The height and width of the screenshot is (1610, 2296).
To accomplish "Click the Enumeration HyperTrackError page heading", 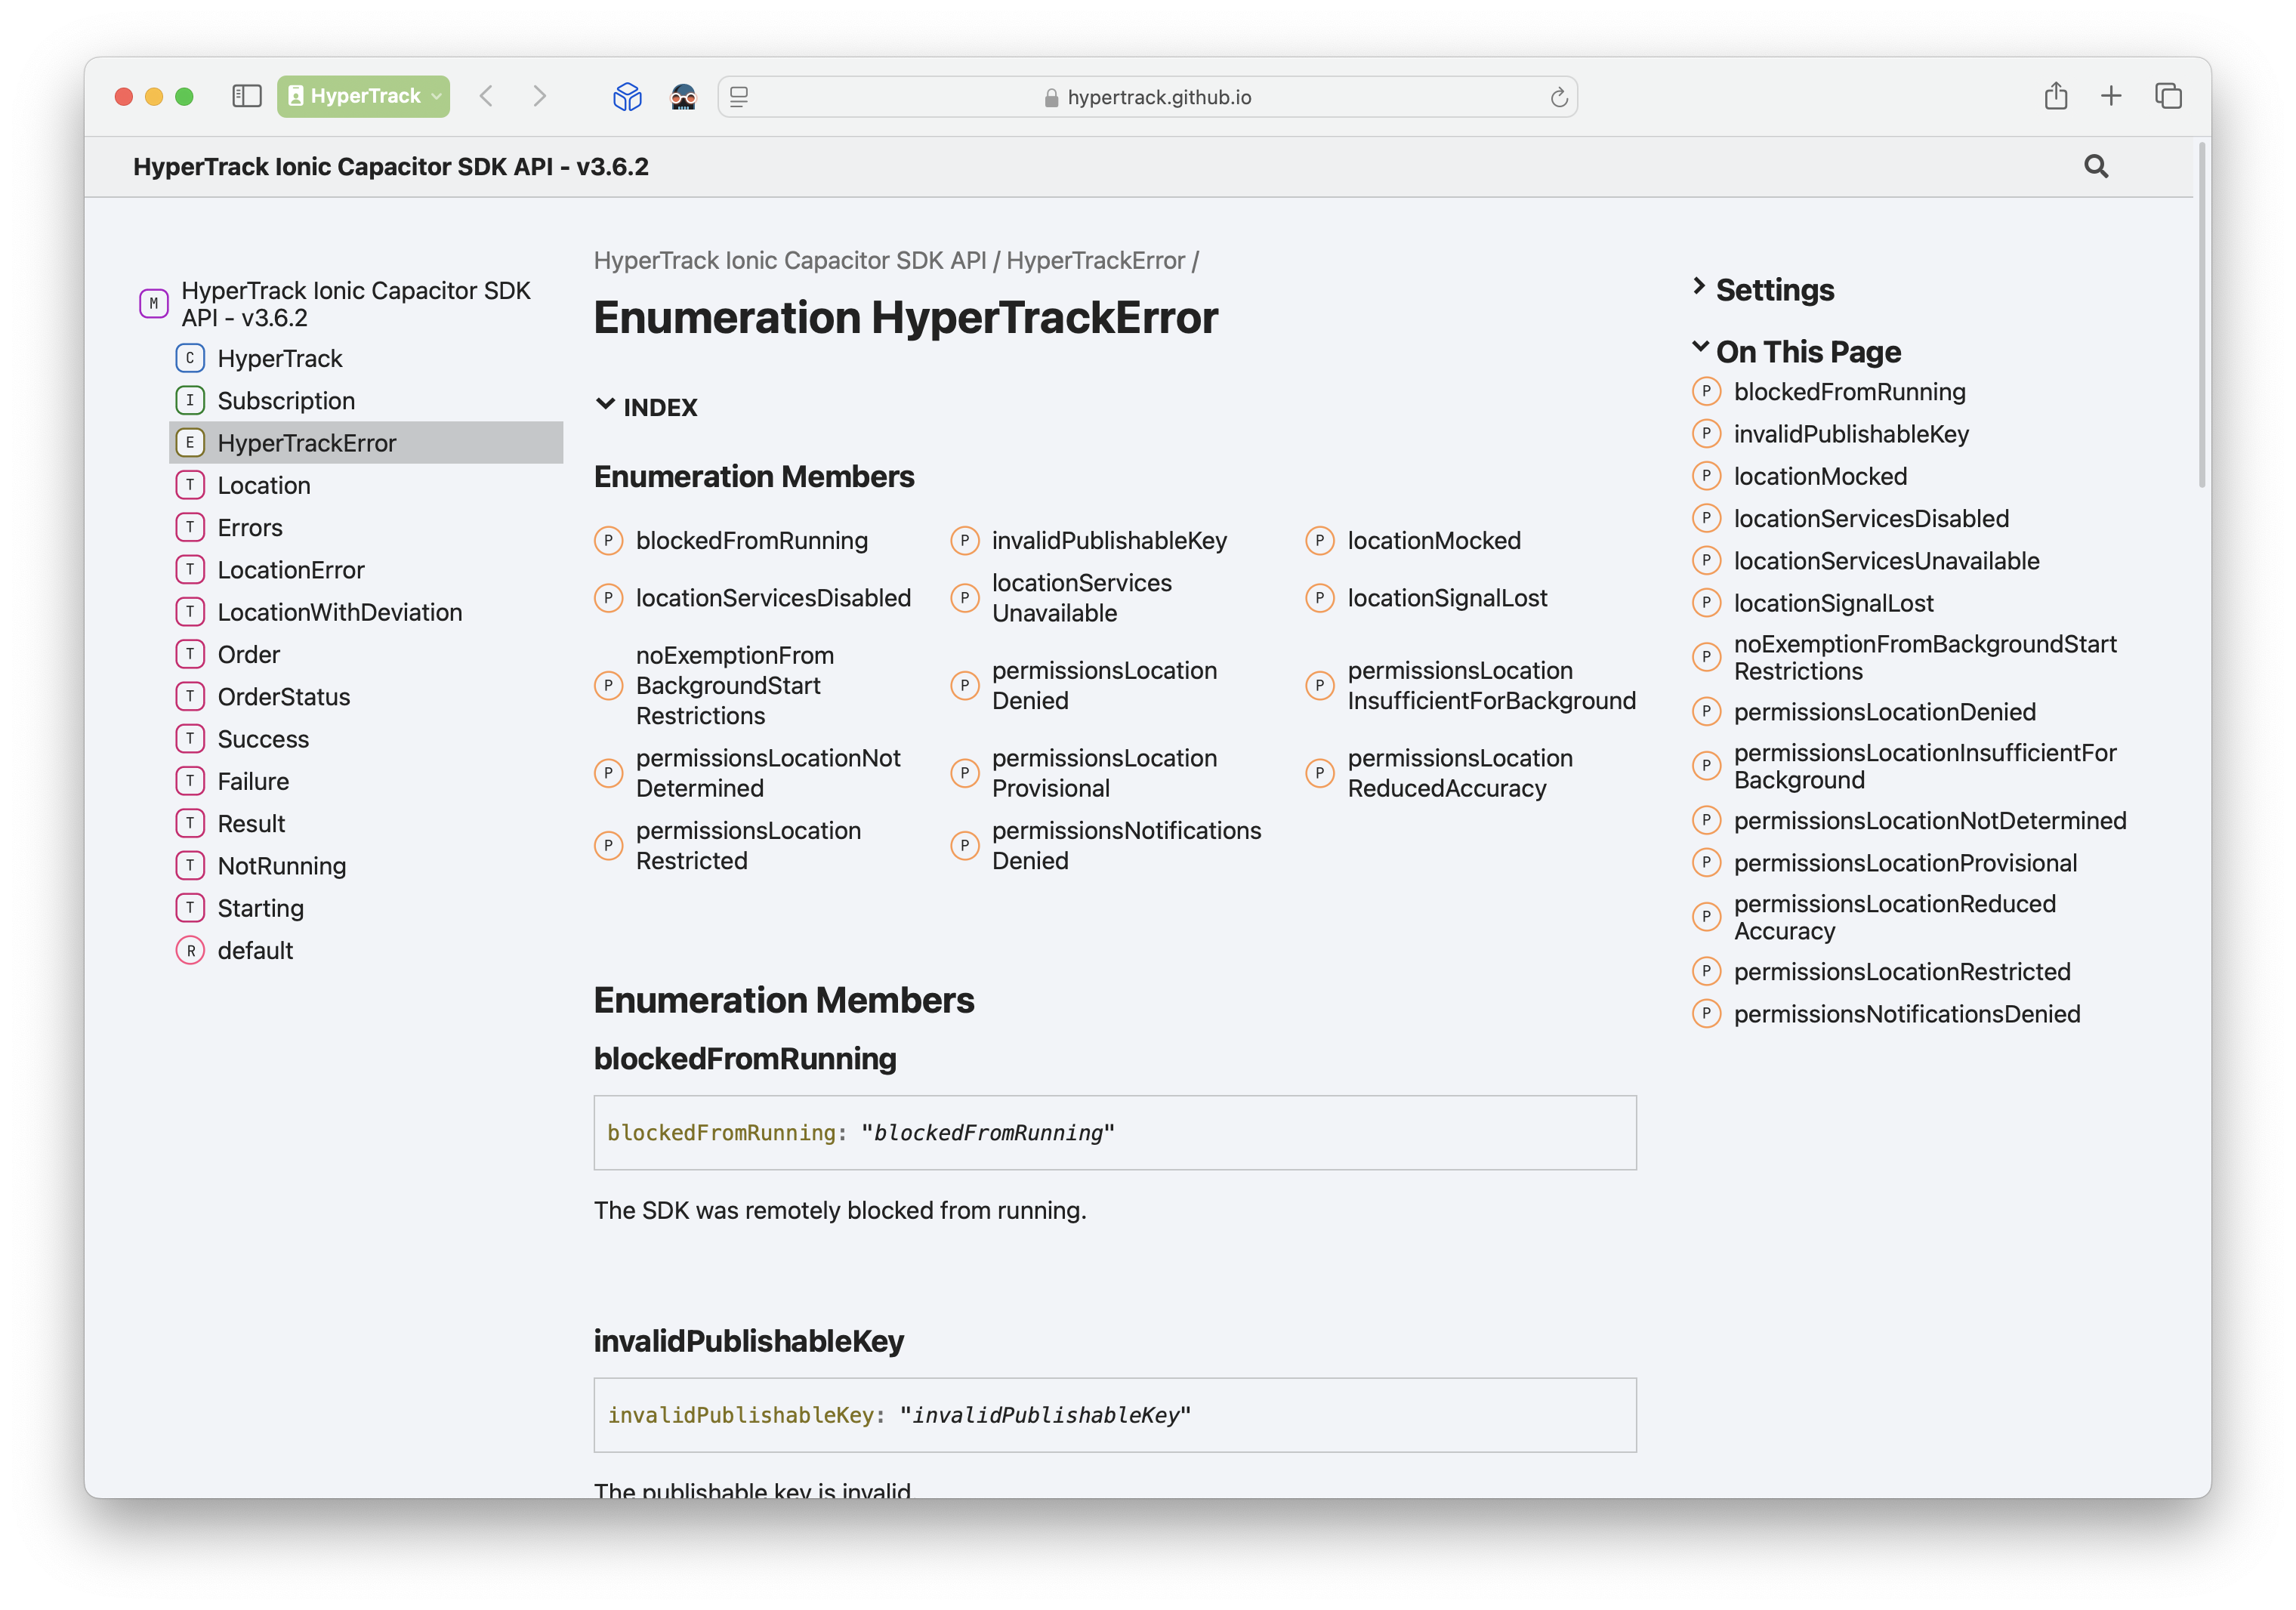I will tap(906, 318).
